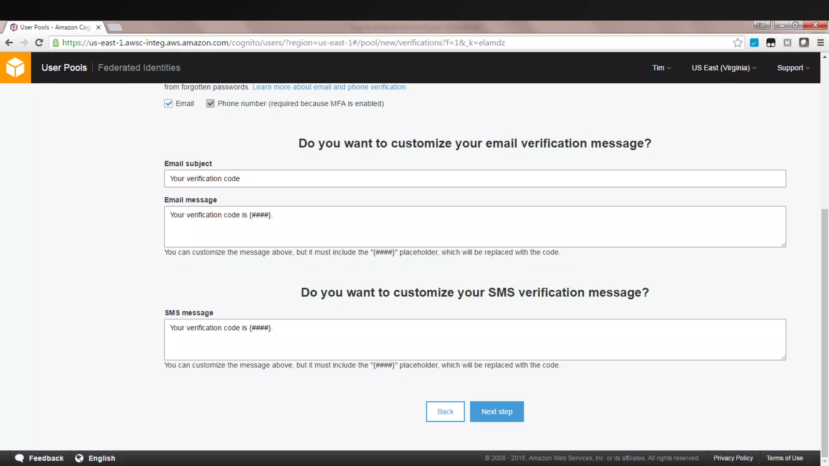This screenshot has width=829, height=466.
Task: Click the orange AWS Cognito cube logo
Action: (x=15, y=68)
